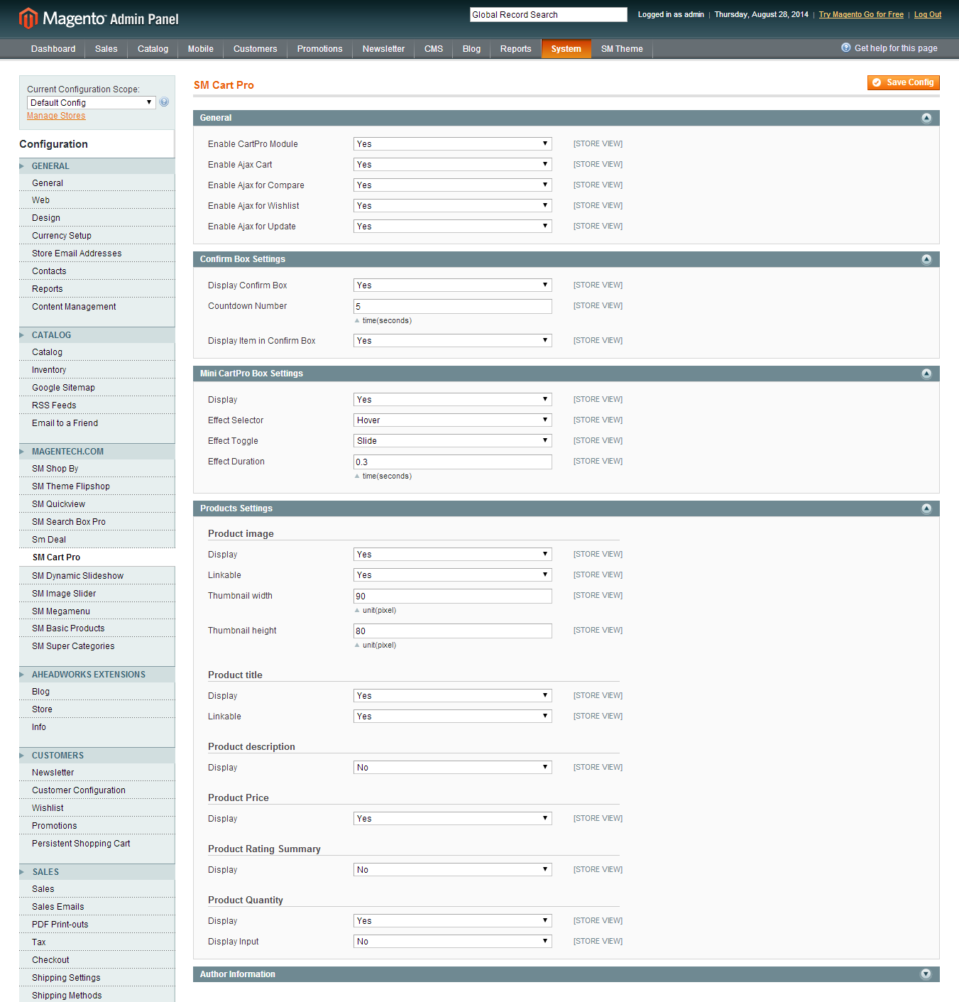Open Enable Ajax for Wishlist dropdown

[453, 206]
